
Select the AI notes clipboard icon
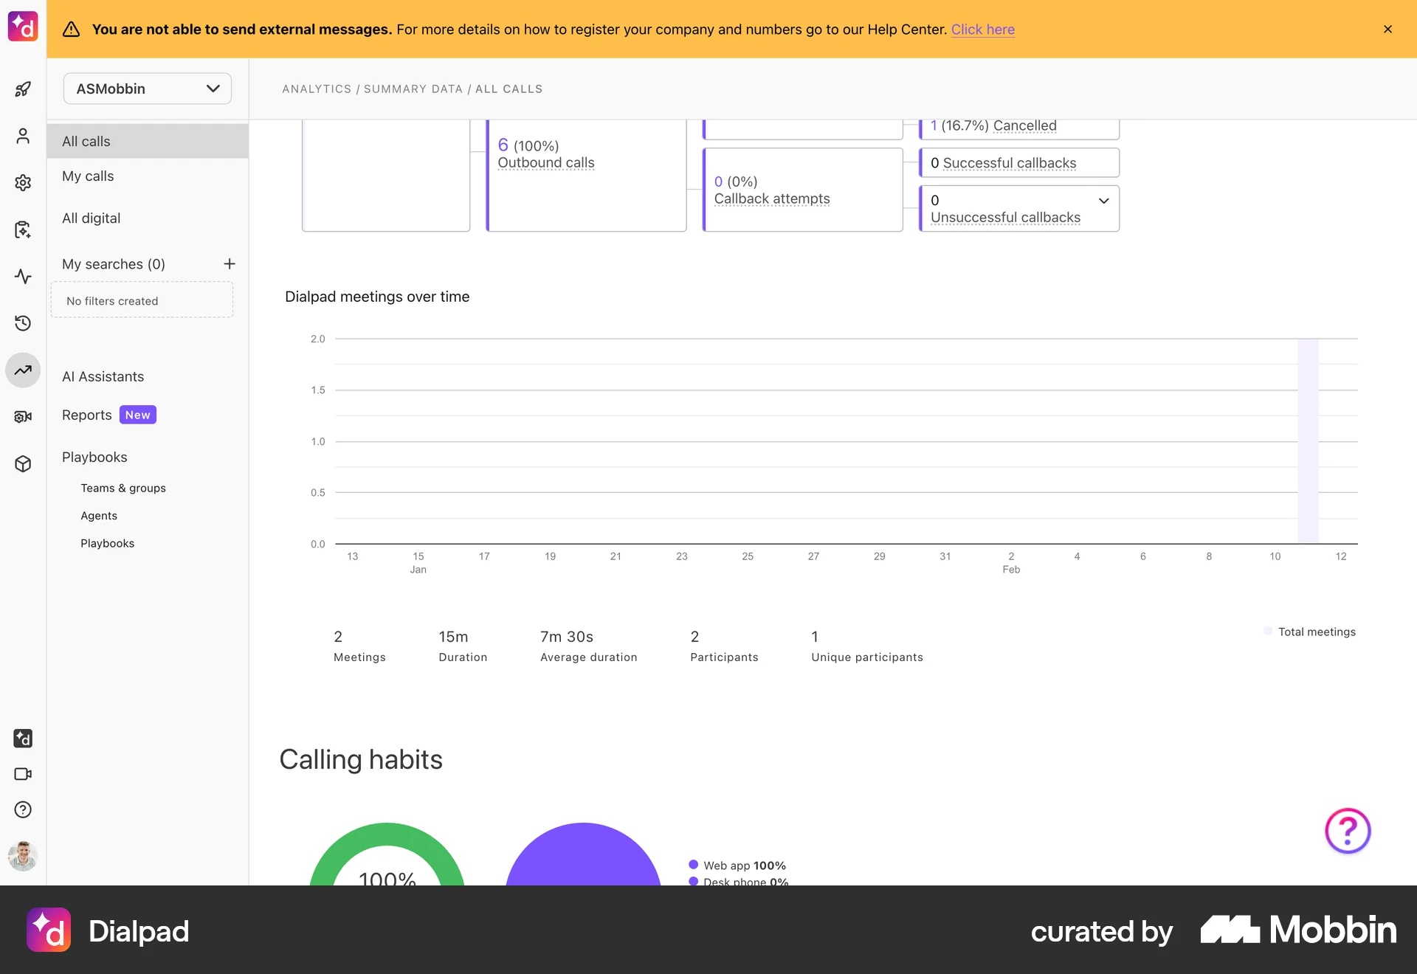23,229
